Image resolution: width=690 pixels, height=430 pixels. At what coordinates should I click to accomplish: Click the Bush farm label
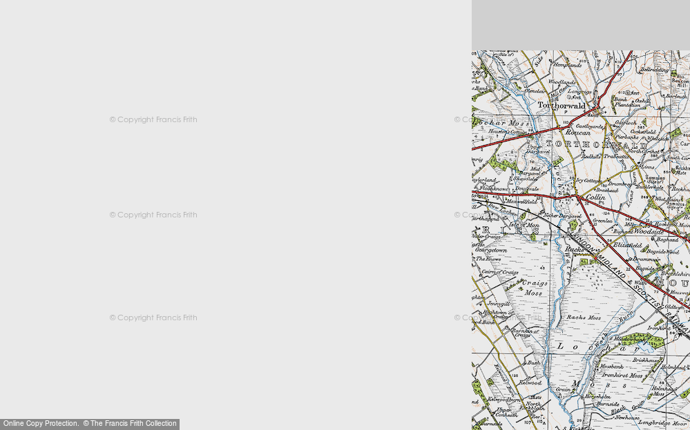[533, 363]
